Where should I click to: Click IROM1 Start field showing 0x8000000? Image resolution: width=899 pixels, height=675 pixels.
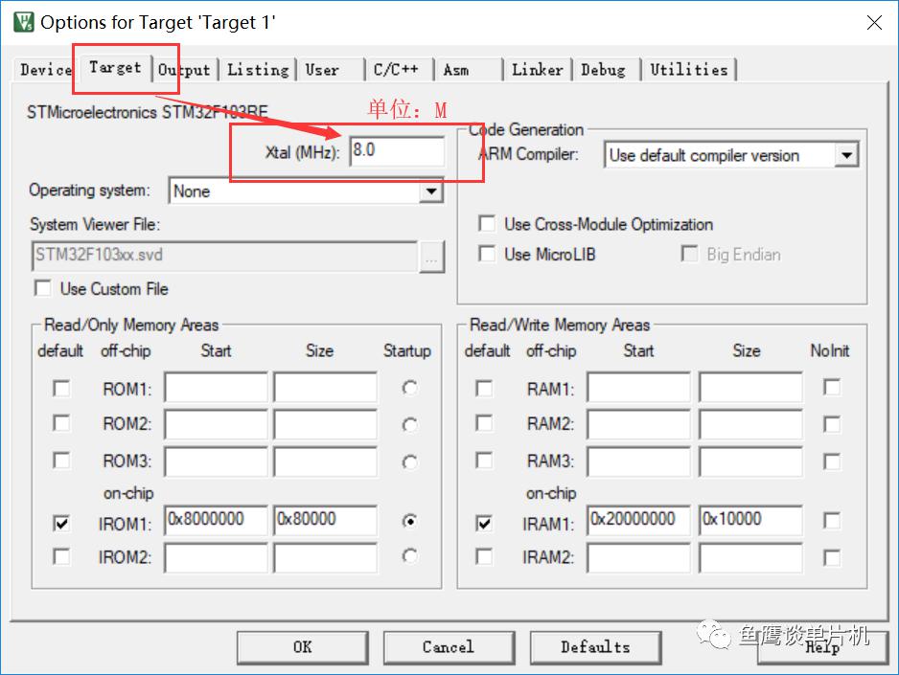pos(217,520)
